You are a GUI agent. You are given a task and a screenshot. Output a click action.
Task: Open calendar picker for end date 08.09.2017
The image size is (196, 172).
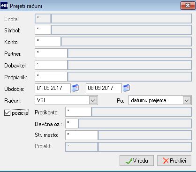pos(126,88)
